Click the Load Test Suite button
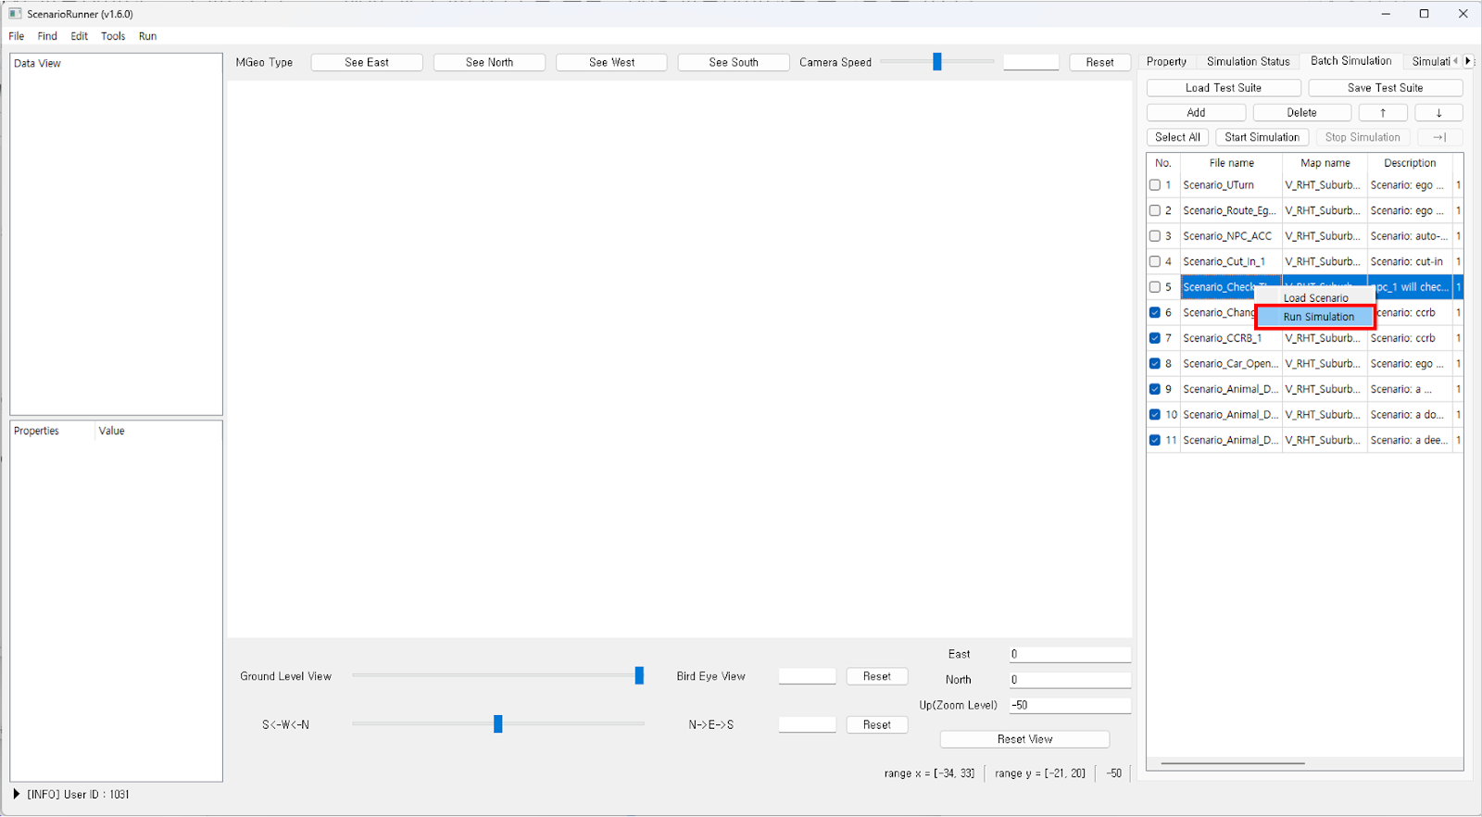The width and height of the screenshot is (1482, 817). [x=1223, y=88]
